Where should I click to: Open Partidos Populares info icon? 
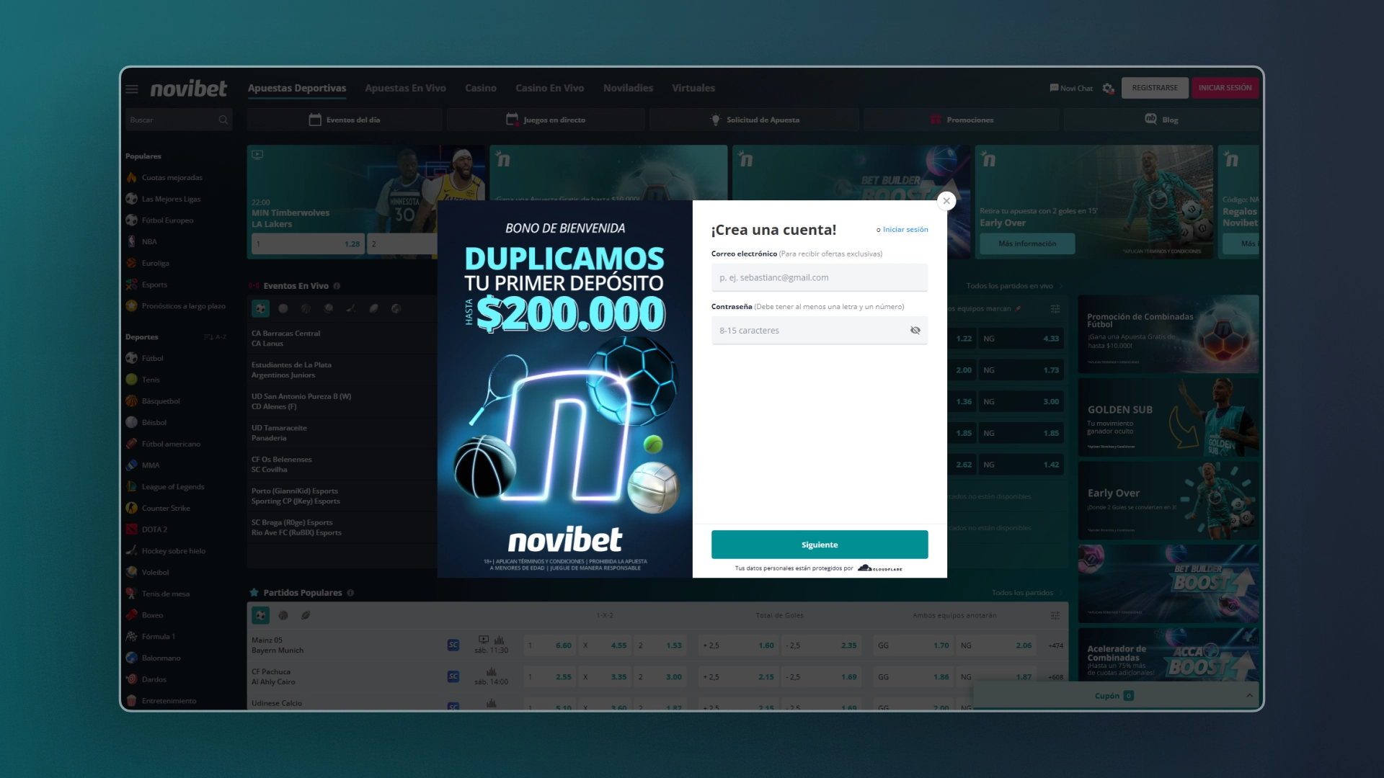pyautogui.click(x=350, y=593)
